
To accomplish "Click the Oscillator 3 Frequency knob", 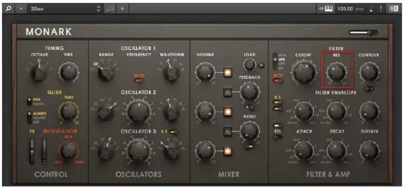I will point(139,151).
